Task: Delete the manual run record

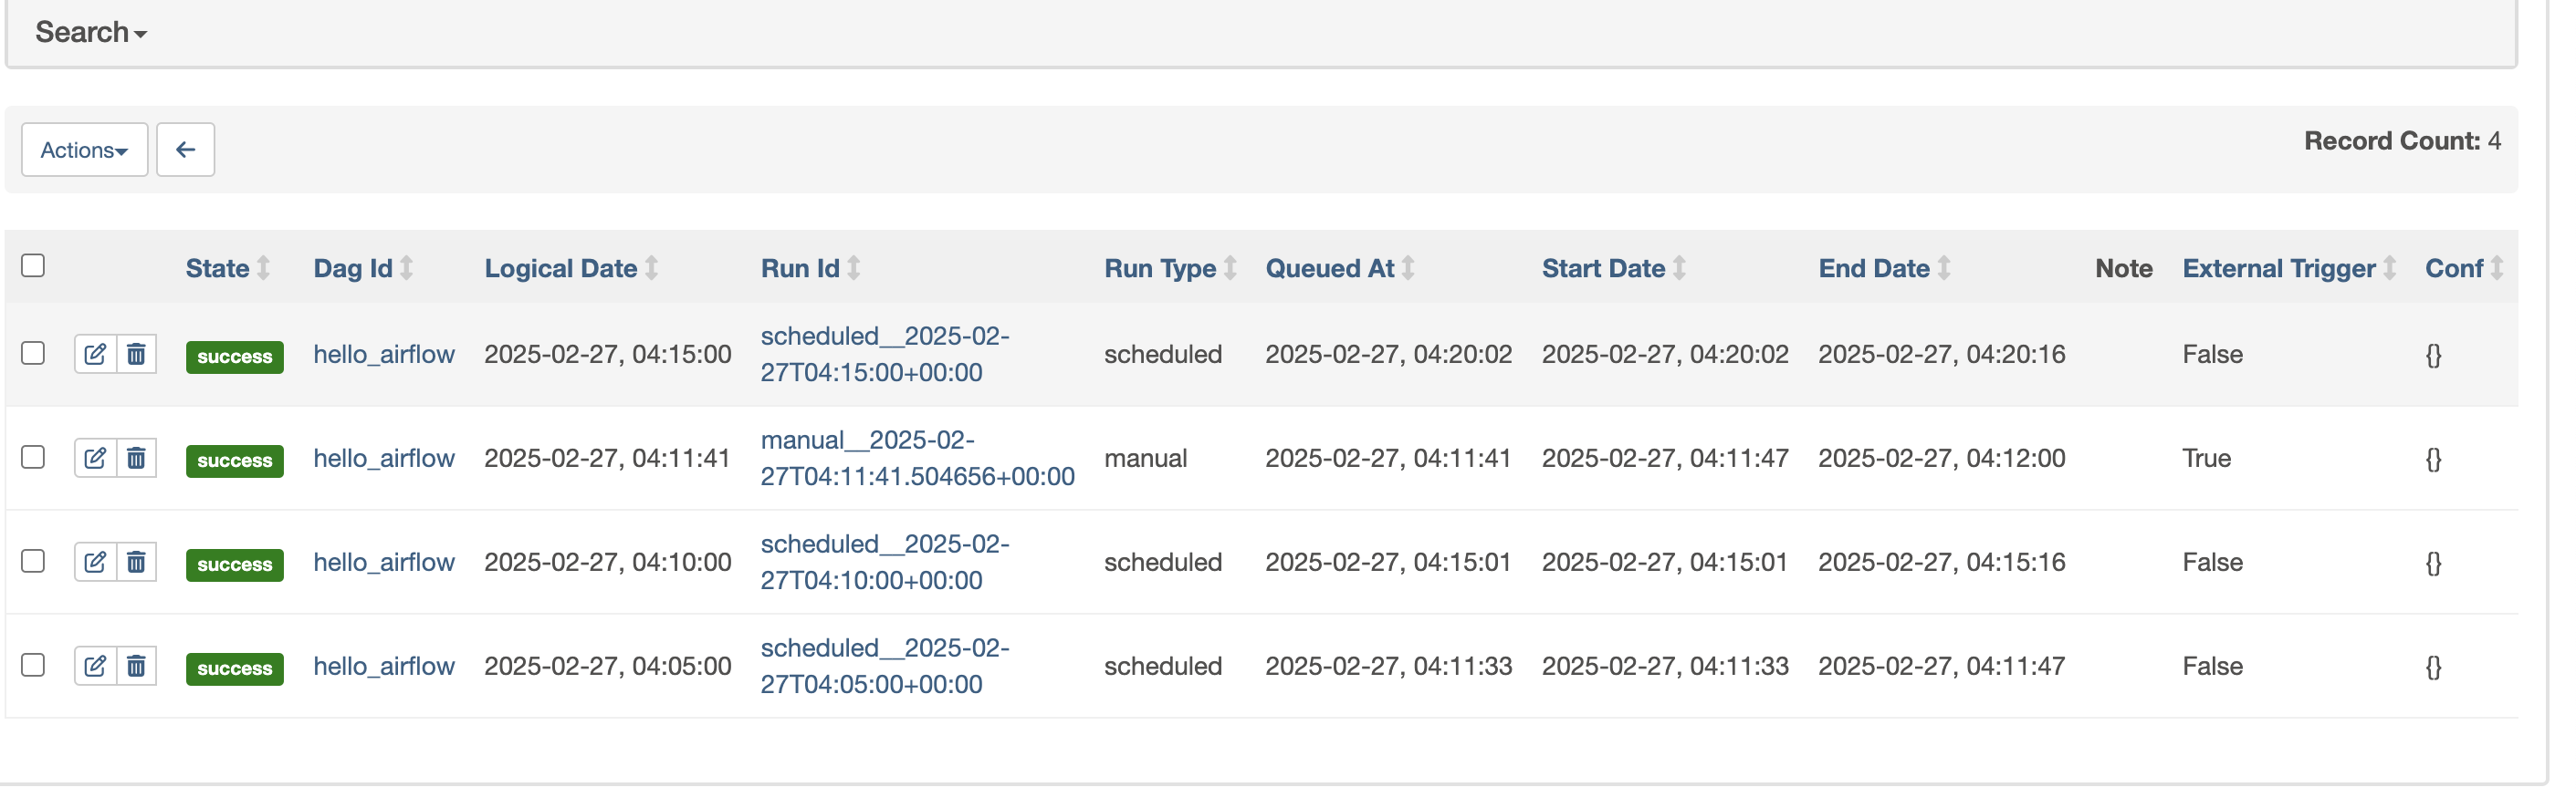Action: [137, 460]
